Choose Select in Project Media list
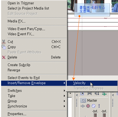This screenshot has height=117, width=118. (x=28, y=8)
